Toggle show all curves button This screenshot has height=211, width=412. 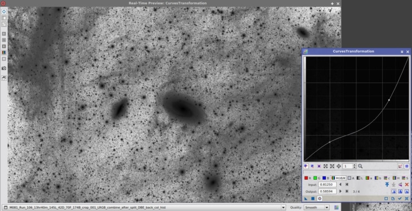(400, 166)
